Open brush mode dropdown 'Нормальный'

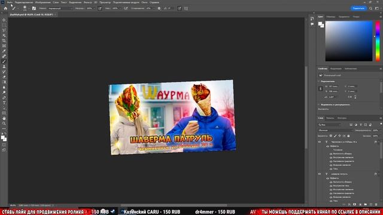[x=60, y=8]
